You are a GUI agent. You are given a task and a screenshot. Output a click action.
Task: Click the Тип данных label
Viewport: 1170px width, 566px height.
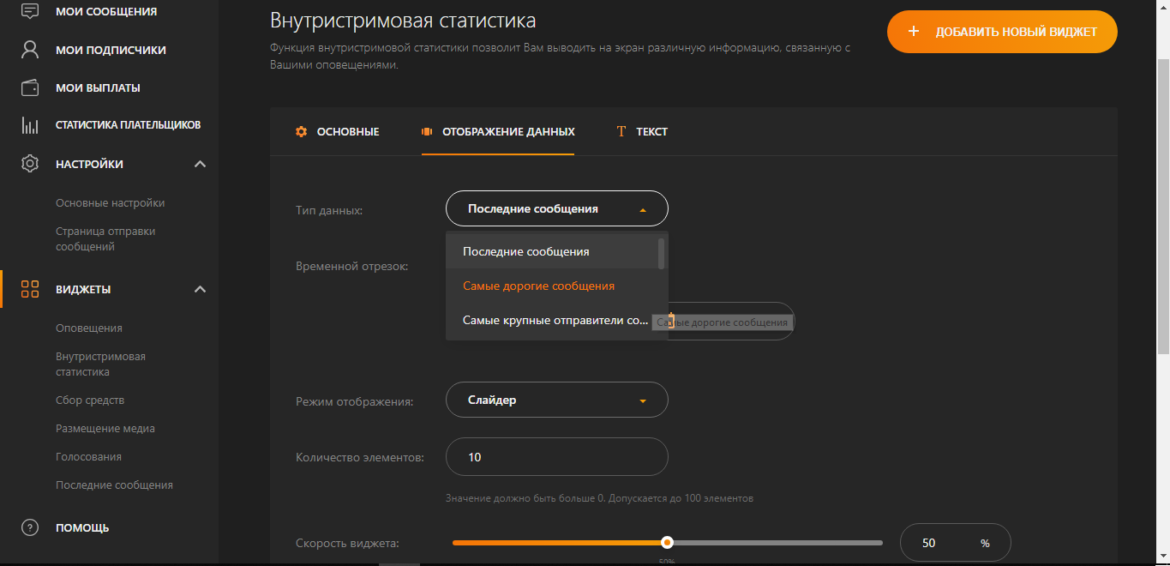[329, 210]
